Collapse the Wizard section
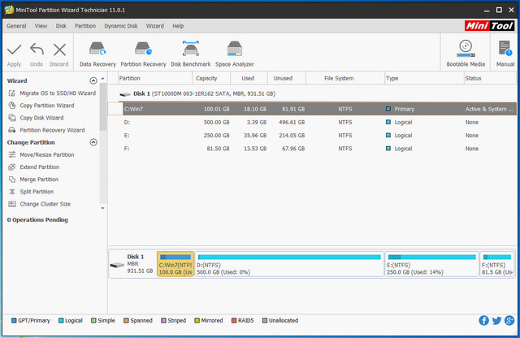Image resolution: width=520 pixels, height=338 pixels. tap(93, 80)
